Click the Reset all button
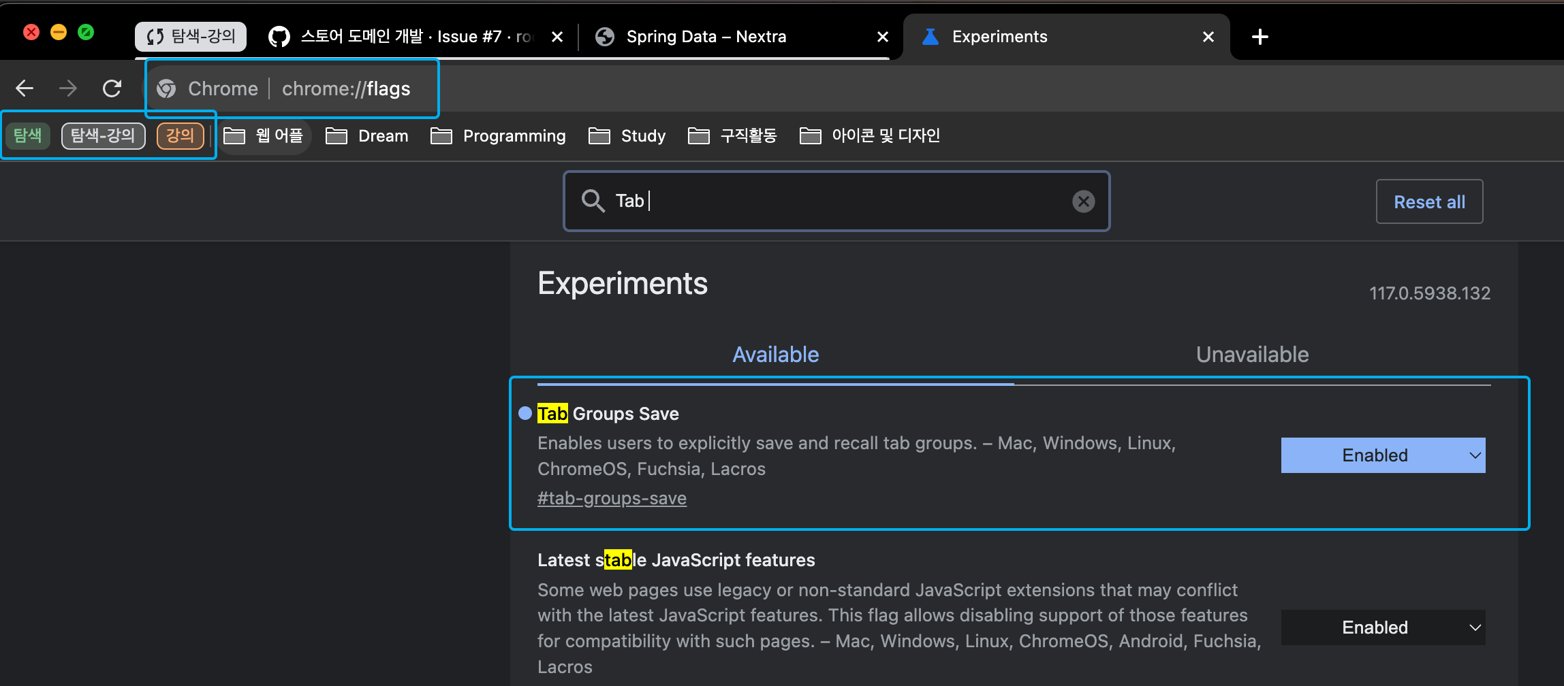Viewport: 1564px width, 686px height. [1429, 202]
